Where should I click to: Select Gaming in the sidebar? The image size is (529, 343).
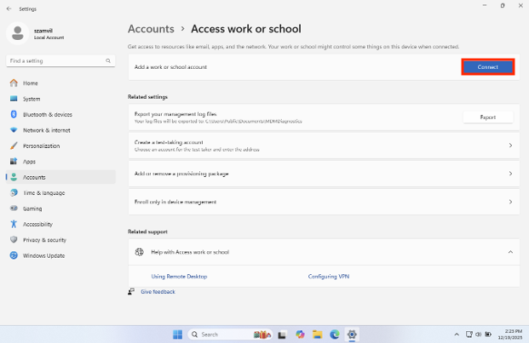click(32, 209)
